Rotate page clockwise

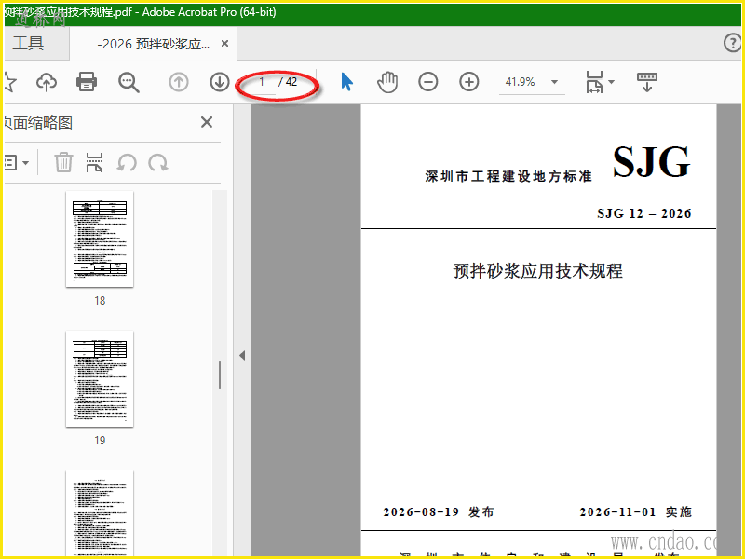pyautogui.click(x=157, y=162)
